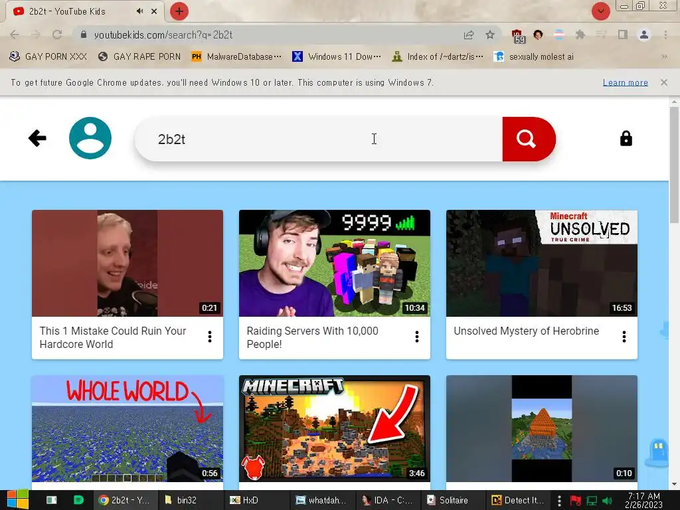This screenshot has width=680, height=510.
Task: Click the title 'This 1 Mistake Could Ruin Your Hardcore World'
Action: (113, 337)
